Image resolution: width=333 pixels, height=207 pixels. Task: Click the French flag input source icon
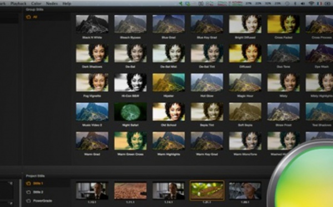320,3
